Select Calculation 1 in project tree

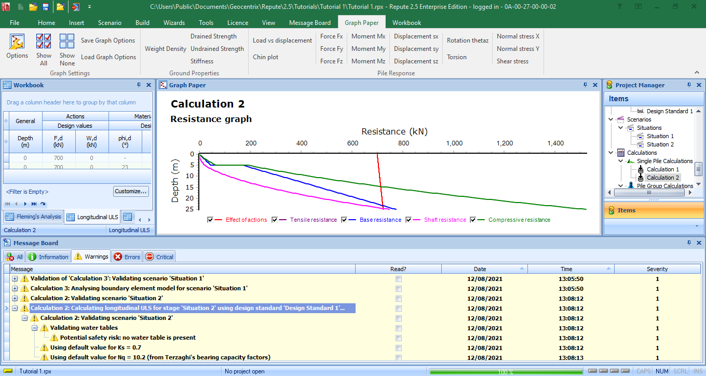(662, 169)
